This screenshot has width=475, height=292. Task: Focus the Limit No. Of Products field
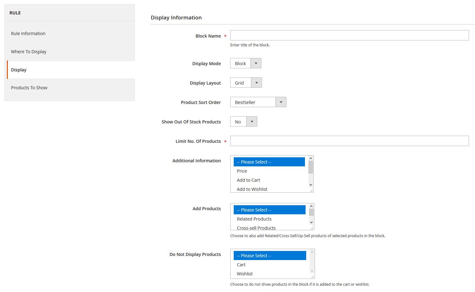click(349, 141)
